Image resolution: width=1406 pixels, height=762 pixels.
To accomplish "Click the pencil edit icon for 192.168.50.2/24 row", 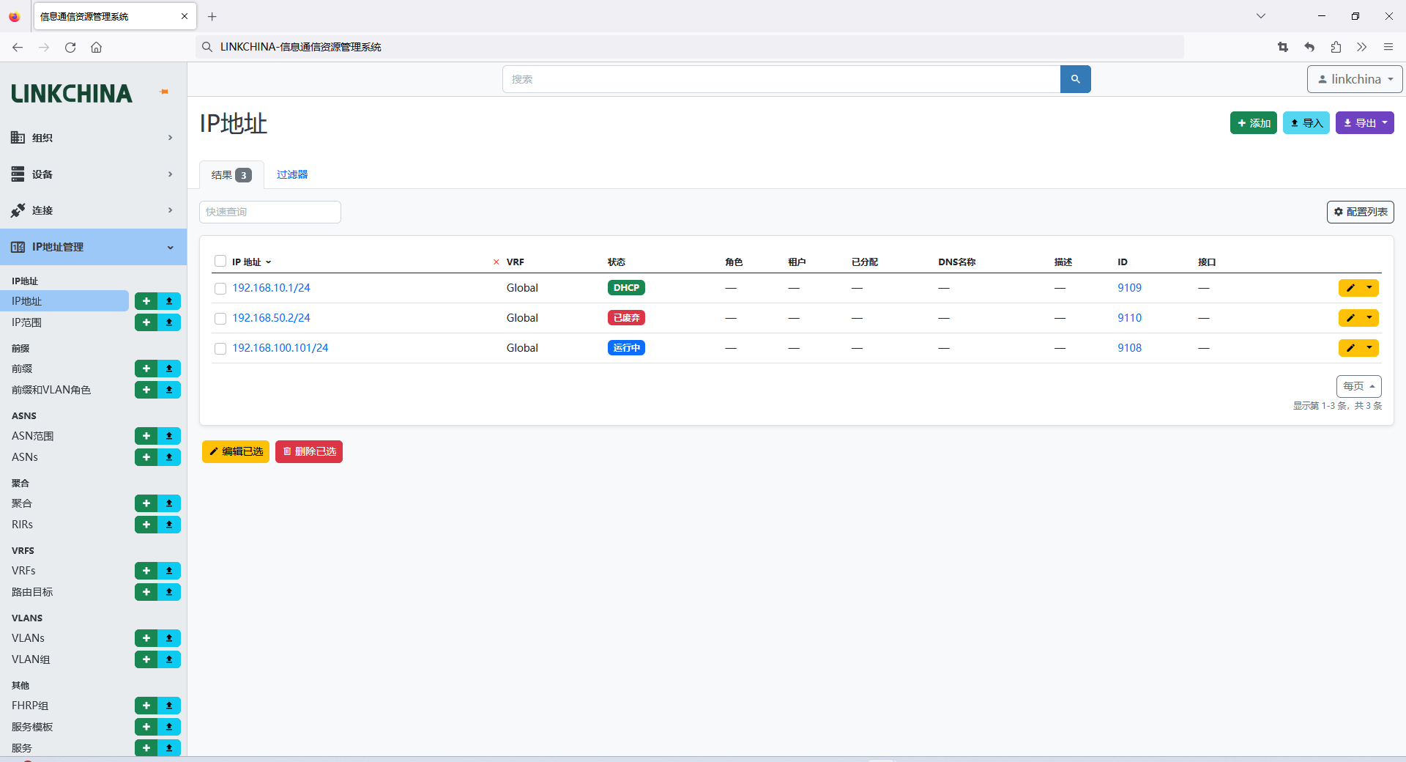I will tap(1350, 318).
